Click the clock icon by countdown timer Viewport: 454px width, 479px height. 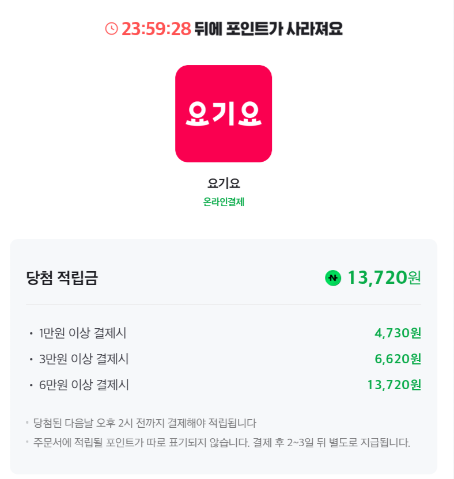click(x=111, y=28)
